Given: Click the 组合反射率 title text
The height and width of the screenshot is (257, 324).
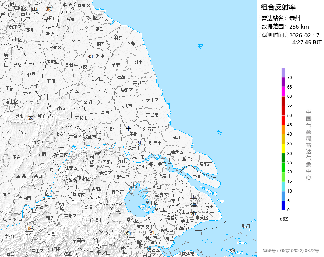Looking at the screenshot, I should pyautogui.click(x=274, y=7).
